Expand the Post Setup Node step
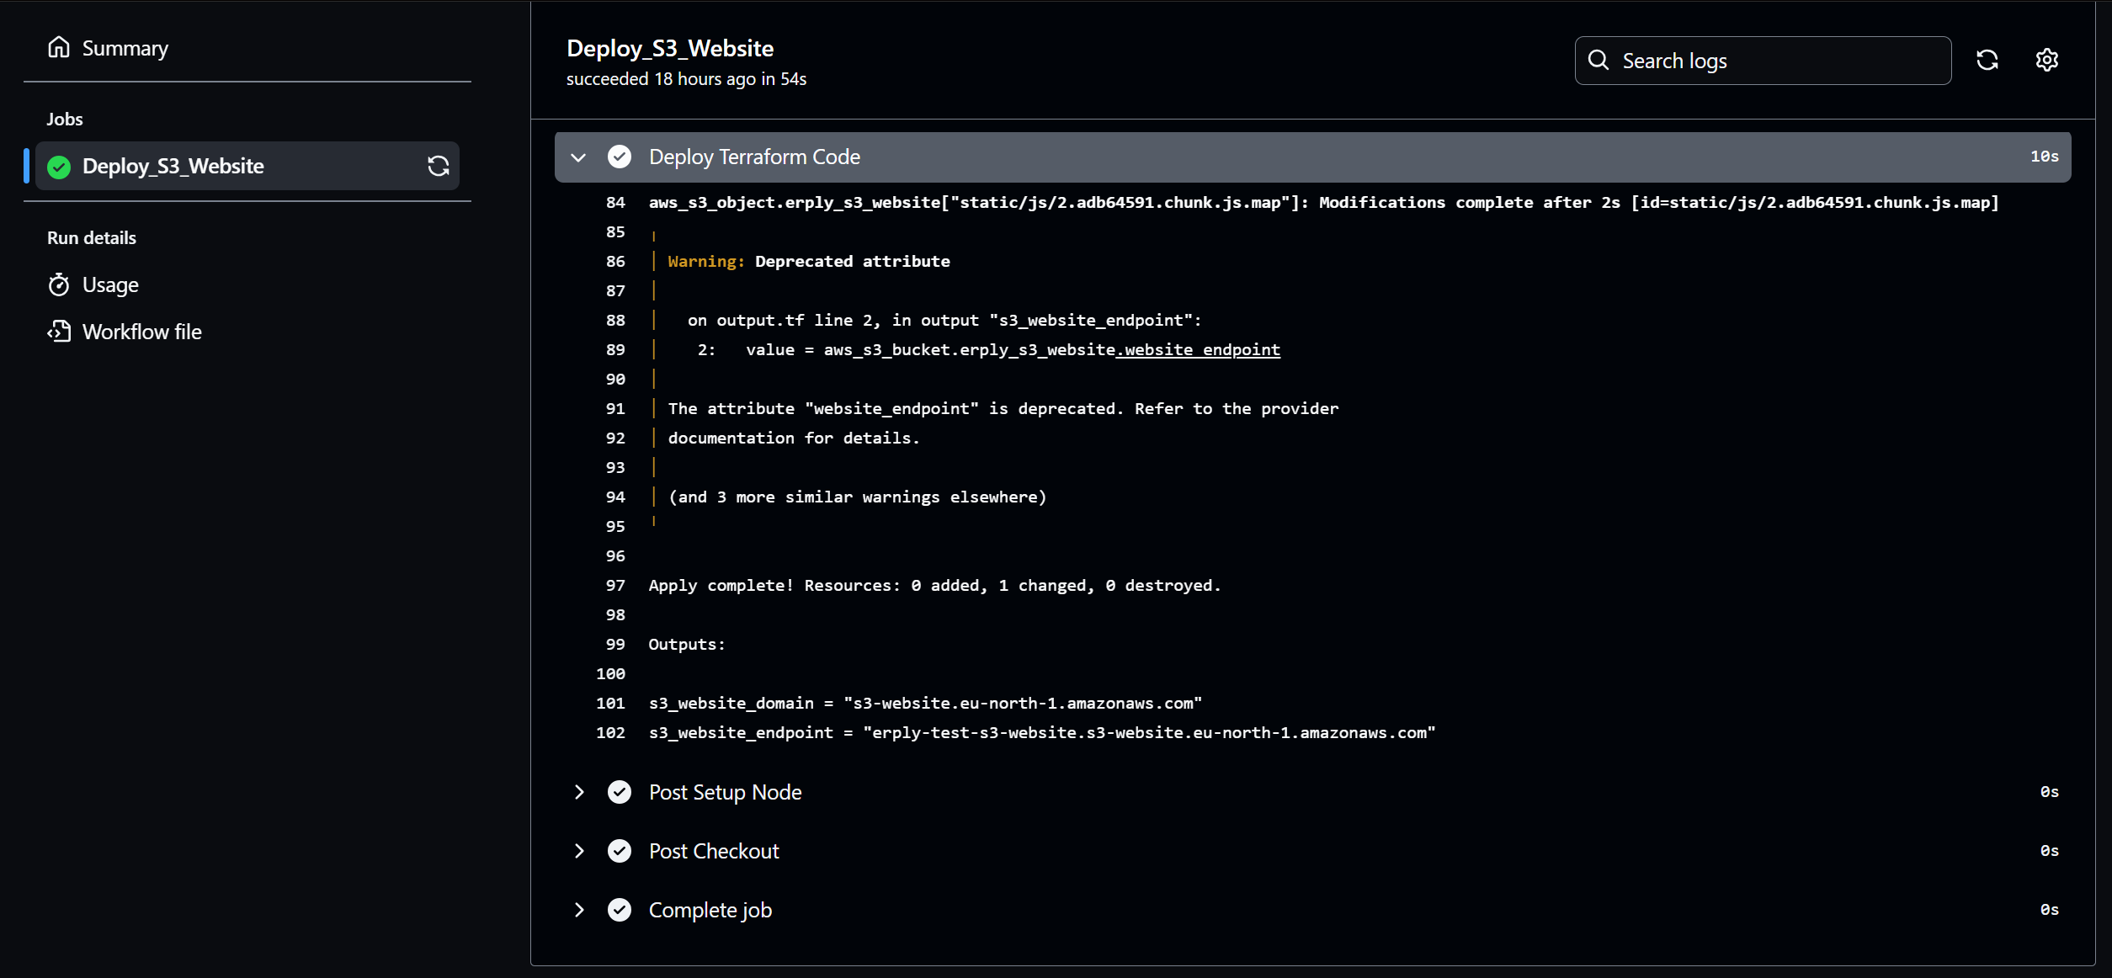The height and width of the screenshot is (978, 2112). pyautogui.click(x=578, y=792)
